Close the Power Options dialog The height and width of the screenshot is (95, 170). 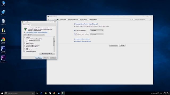55,22
